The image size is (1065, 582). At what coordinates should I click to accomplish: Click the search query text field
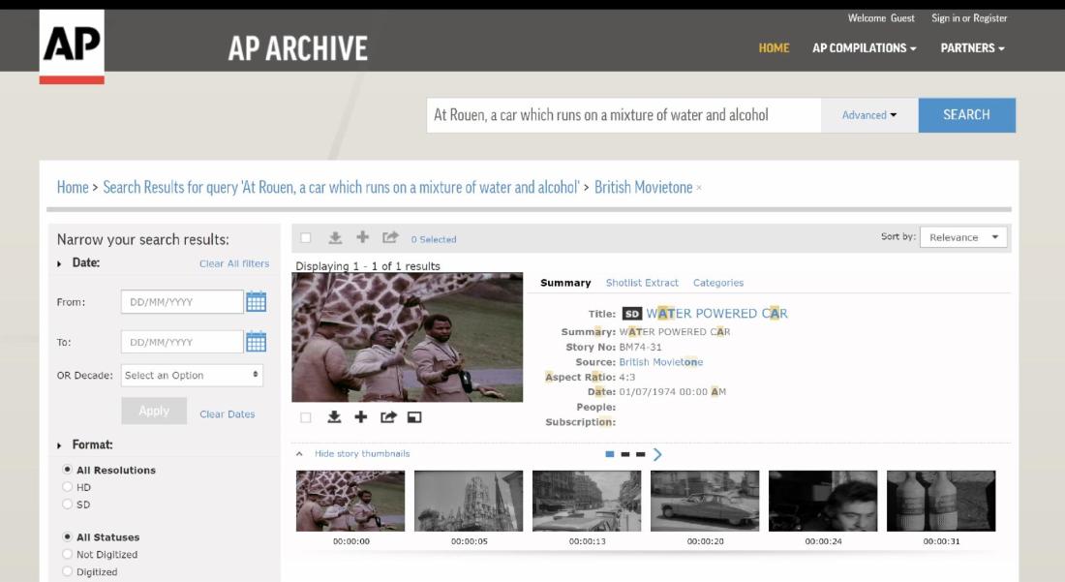click(624, 115)
